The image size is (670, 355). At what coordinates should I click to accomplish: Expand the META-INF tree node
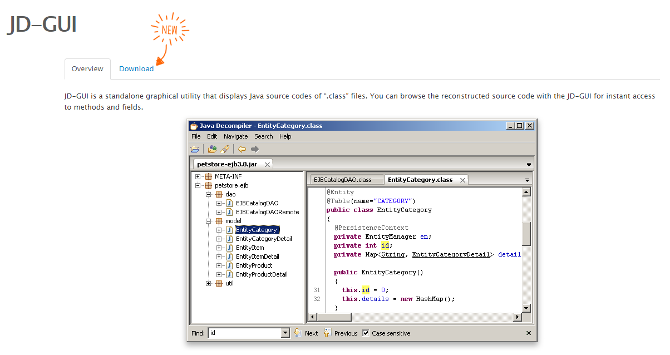(x=198, y=176)
